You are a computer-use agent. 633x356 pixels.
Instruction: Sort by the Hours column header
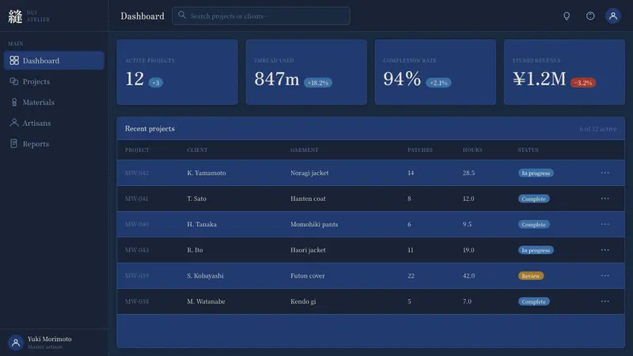pos(472,150)
